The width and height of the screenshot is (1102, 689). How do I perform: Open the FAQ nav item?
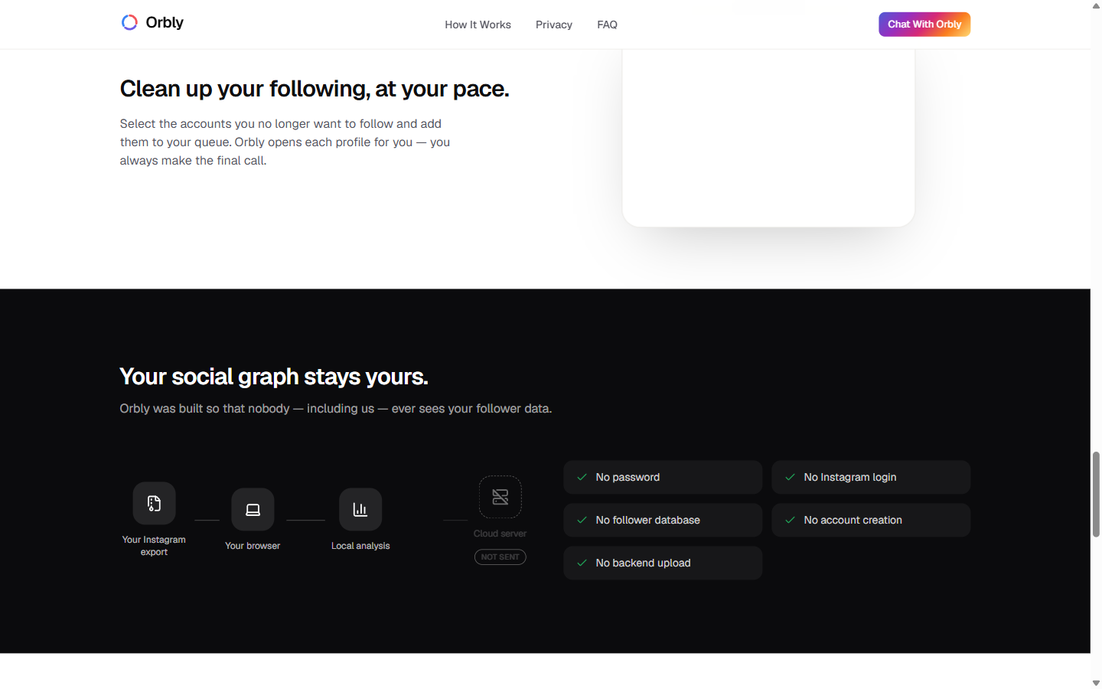607,24
